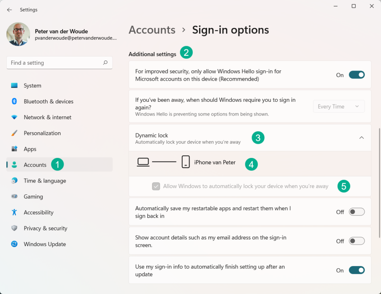Check allow Windows to automatically lock device
The height and width of the screenshot is (294, 381).
[156, 186]
